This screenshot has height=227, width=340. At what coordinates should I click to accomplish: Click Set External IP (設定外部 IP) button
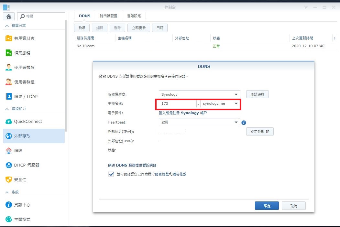pyautogui.click(x=260, y=132)
